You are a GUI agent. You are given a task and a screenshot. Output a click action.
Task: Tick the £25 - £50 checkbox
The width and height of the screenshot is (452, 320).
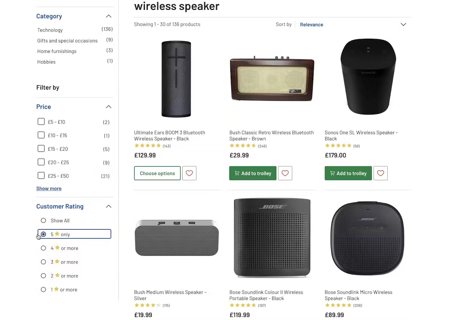(x=41, y=176)
